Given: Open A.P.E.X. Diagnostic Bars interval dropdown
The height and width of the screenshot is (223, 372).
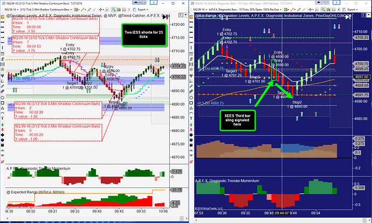Looking at the screenshot, I should pyautogui.click(x=245, y=10).
